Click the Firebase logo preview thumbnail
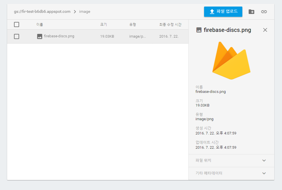 (231, 60)
